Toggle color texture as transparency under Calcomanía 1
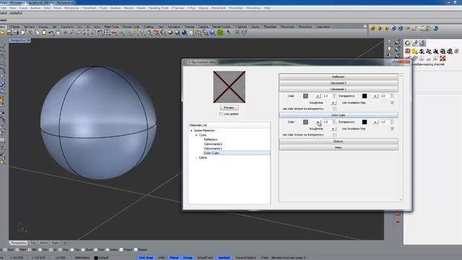 coord(335,109)
